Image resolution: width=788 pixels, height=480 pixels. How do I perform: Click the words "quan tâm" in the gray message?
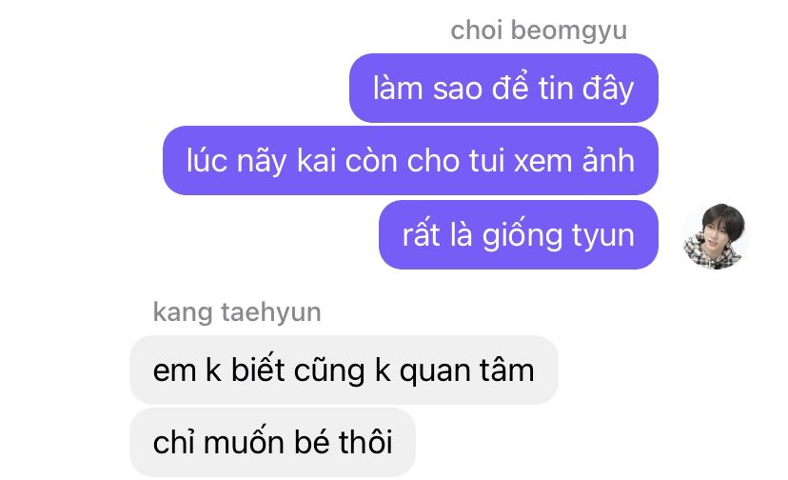(467, 371)
